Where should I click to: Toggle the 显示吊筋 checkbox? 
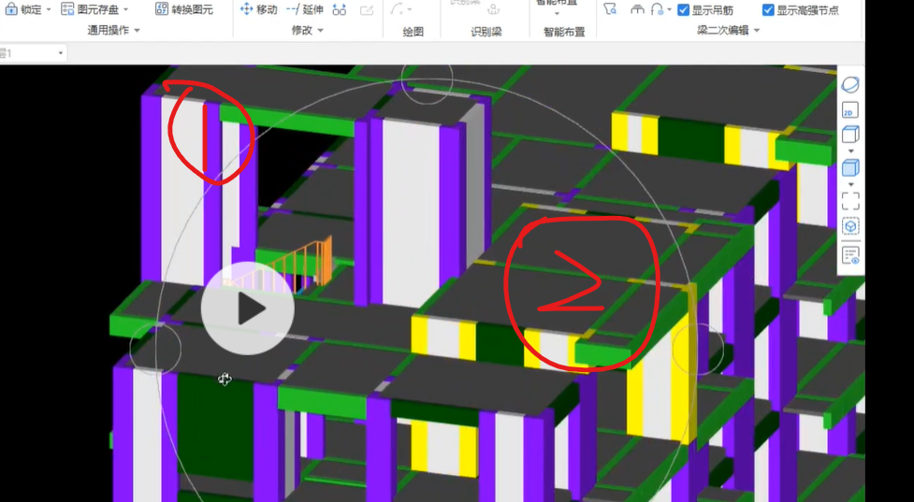point(684,9)
